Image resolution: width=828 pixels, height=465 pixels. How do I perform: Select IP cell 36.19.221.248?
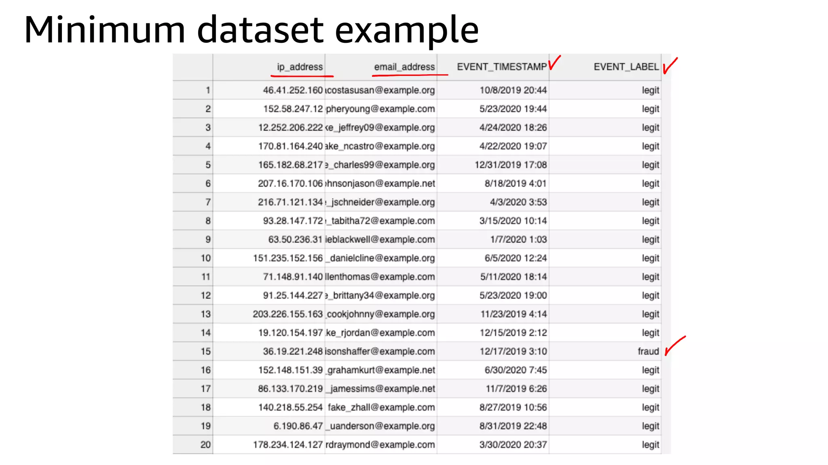coord(269,351)
